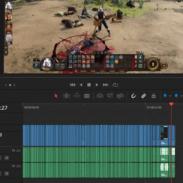Play the timeline in reverse
The width and height of the screenshot is (183, 183).
coord(81,85)
